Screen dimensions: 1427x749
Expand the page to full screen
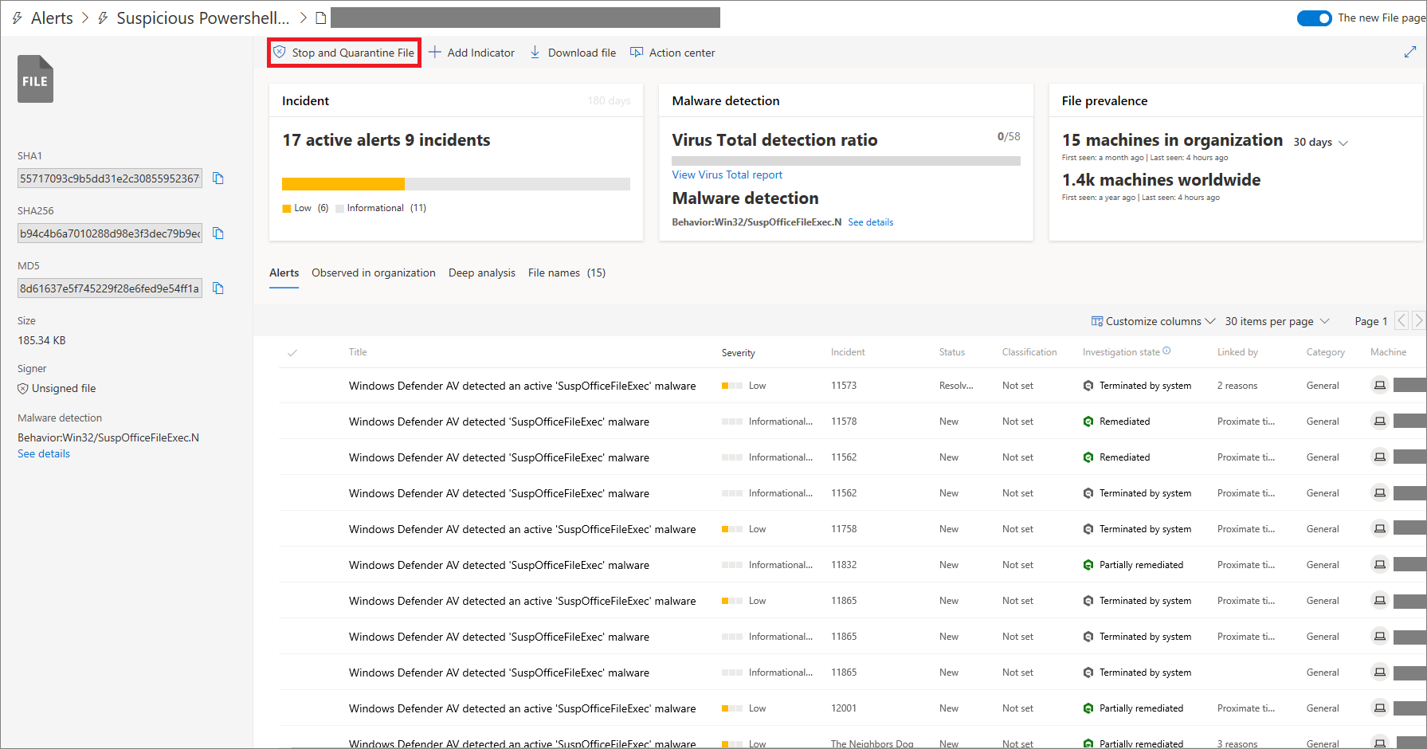point(1409,52)
